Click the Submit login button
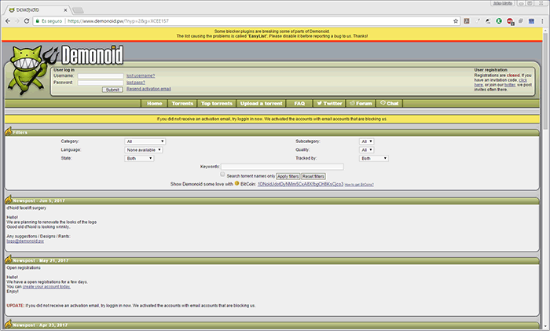Viewport: 550px width, 331px height. (x=112, y=90)
